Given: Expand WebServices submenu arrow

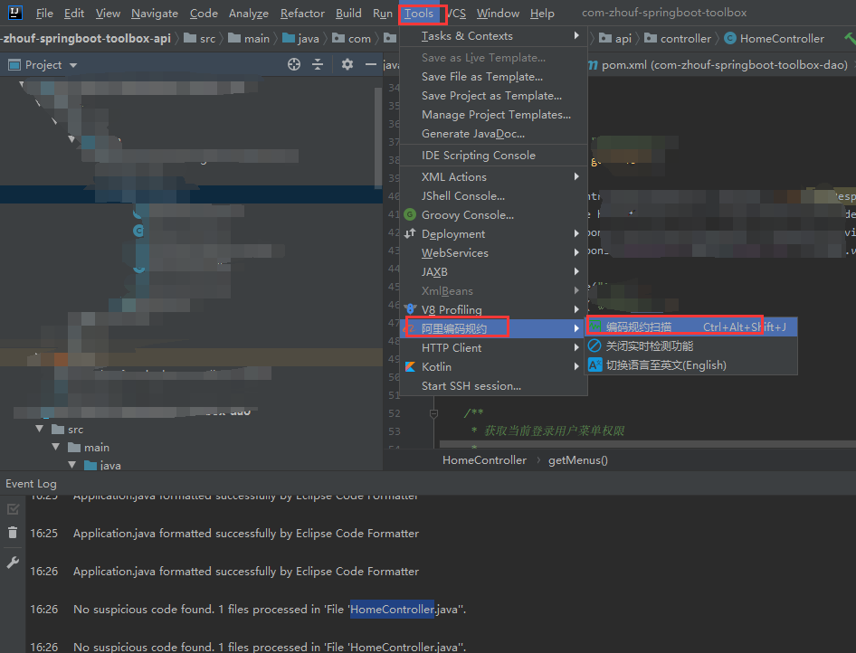Looking at the screenshot, I should [577, 252].
